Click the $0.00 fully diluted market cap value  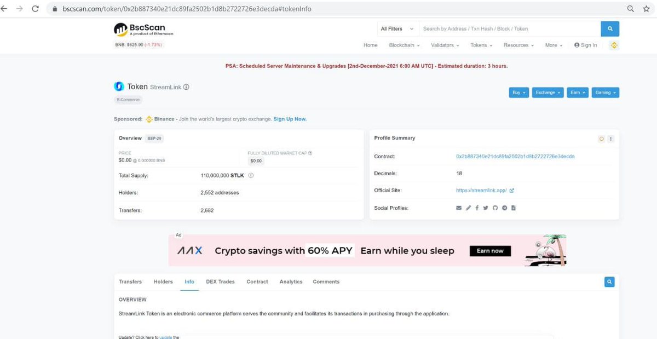point(256,161)
